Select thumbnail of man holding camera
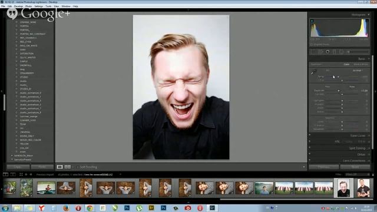 (x=363, y=188)
